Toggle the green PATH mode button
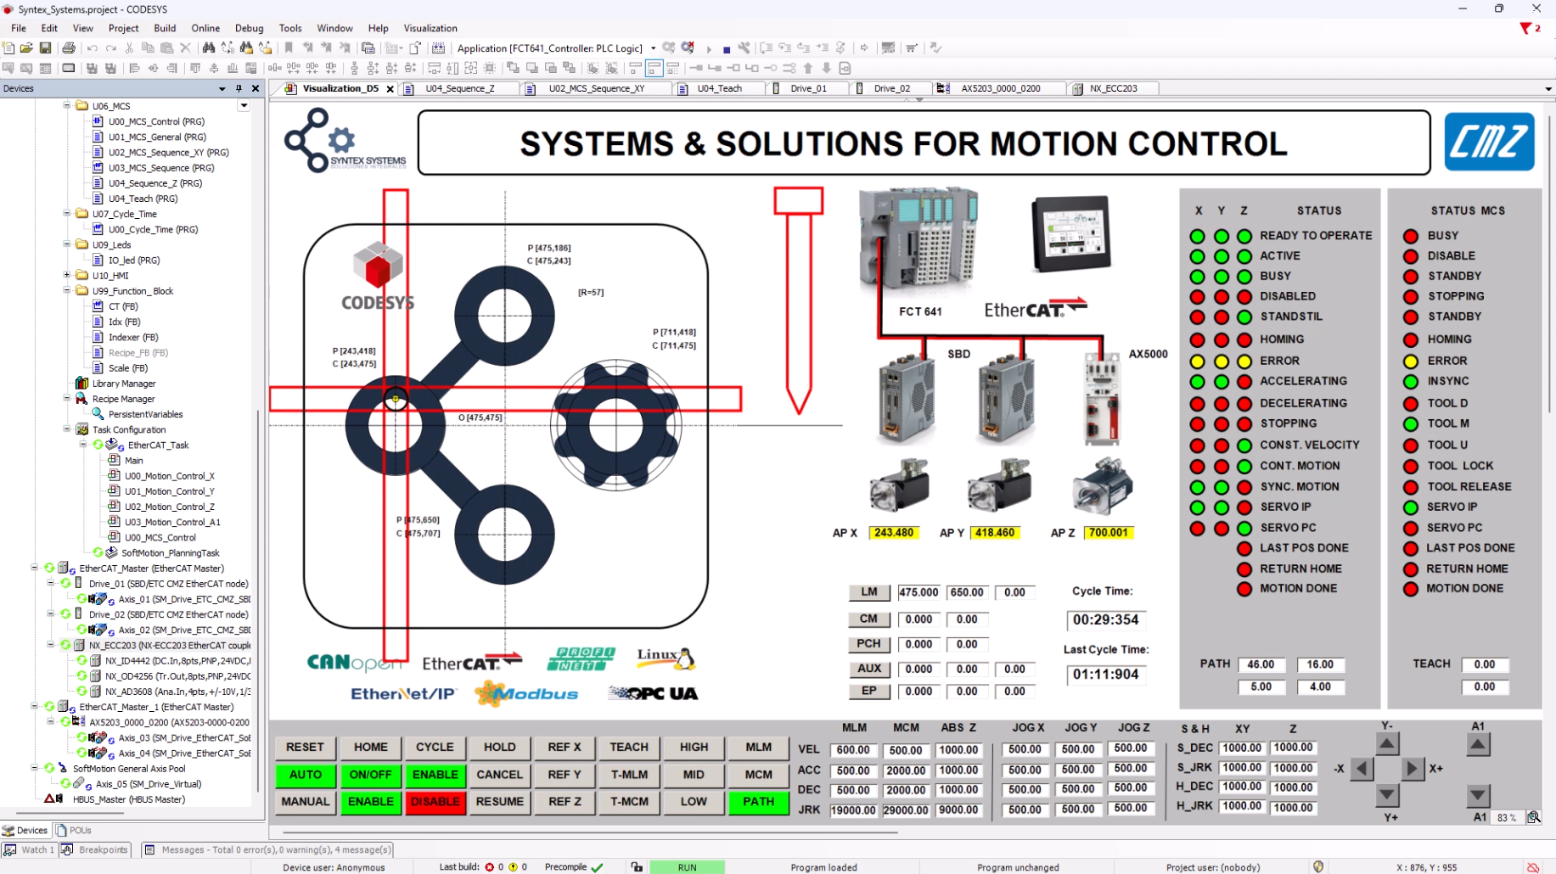Viewport: 1556px width, 874px height. (x=758, y=801)
